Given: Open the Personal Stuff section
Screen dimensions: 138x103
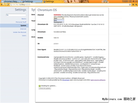Looking at the screenshot, I should point(21,22).
